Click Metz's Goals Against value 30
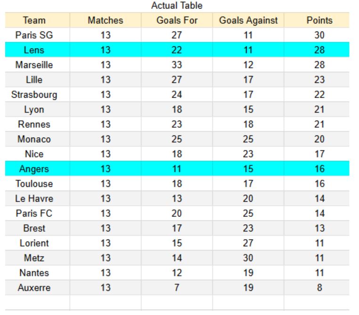 [248, 258]
